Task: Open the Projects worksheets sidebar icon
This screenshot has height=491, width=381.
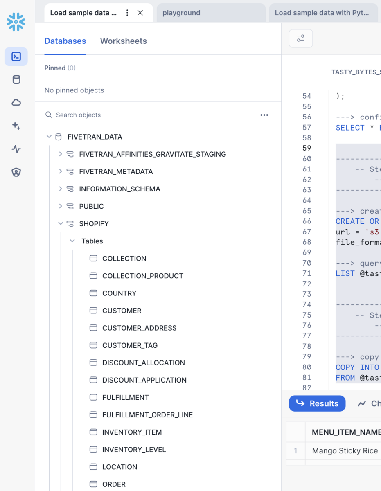Action: 16,56
